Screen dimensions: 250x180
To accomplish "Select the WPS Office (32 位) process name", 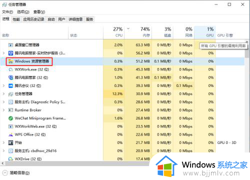I will (30, 134).
